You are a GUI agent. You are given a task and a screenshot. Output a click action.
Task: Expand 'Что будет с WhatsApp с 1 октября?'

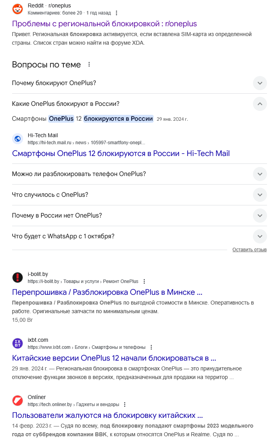point(260,236)
